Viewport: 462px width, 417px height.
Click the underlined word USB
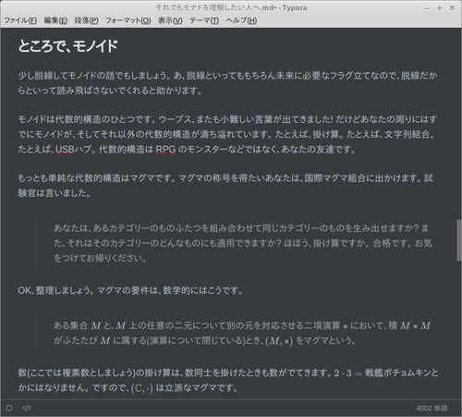(65, 149)
